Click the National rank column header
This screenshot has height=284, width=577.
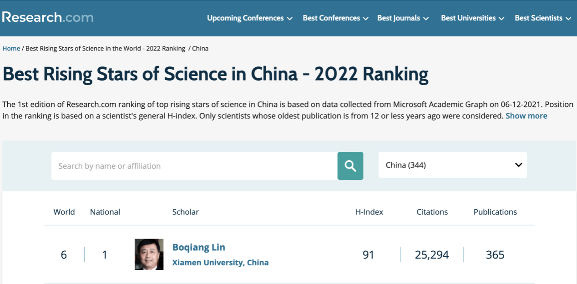coord(105,212)
